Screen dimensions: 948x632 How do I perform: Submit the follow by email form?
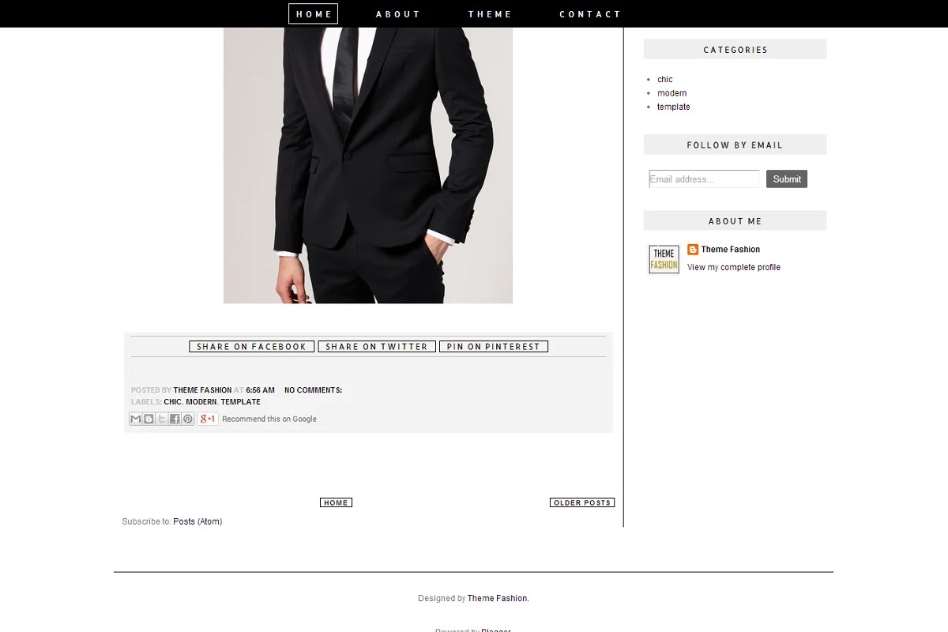pyautogui.click(x=786, y=179)
